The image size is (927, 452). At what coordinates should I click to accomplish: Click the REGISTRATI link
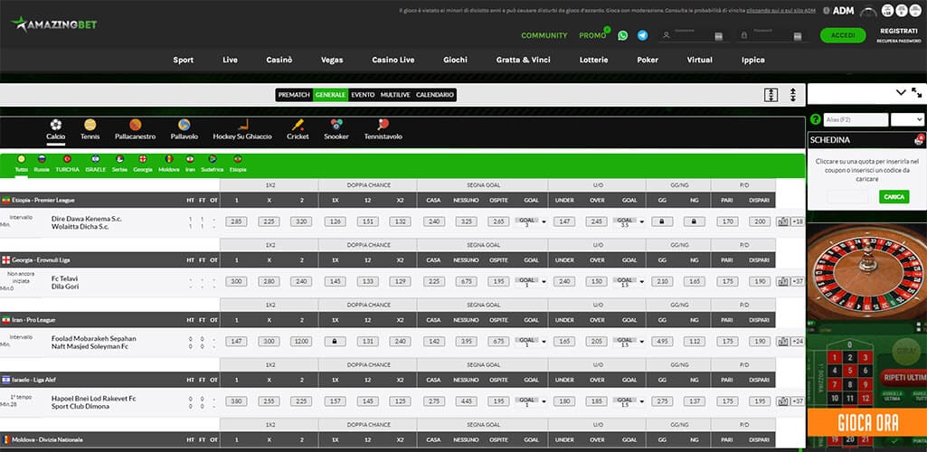coord(899,31)
